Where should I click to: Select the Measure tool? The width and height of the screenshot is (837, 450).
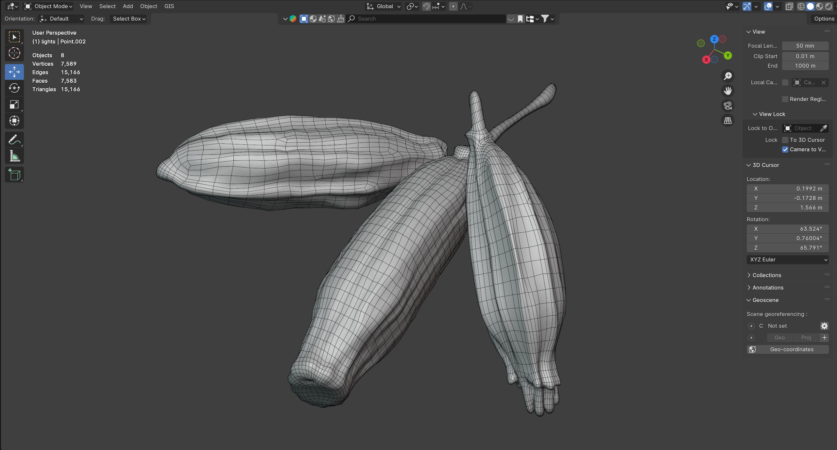(14, 156)
